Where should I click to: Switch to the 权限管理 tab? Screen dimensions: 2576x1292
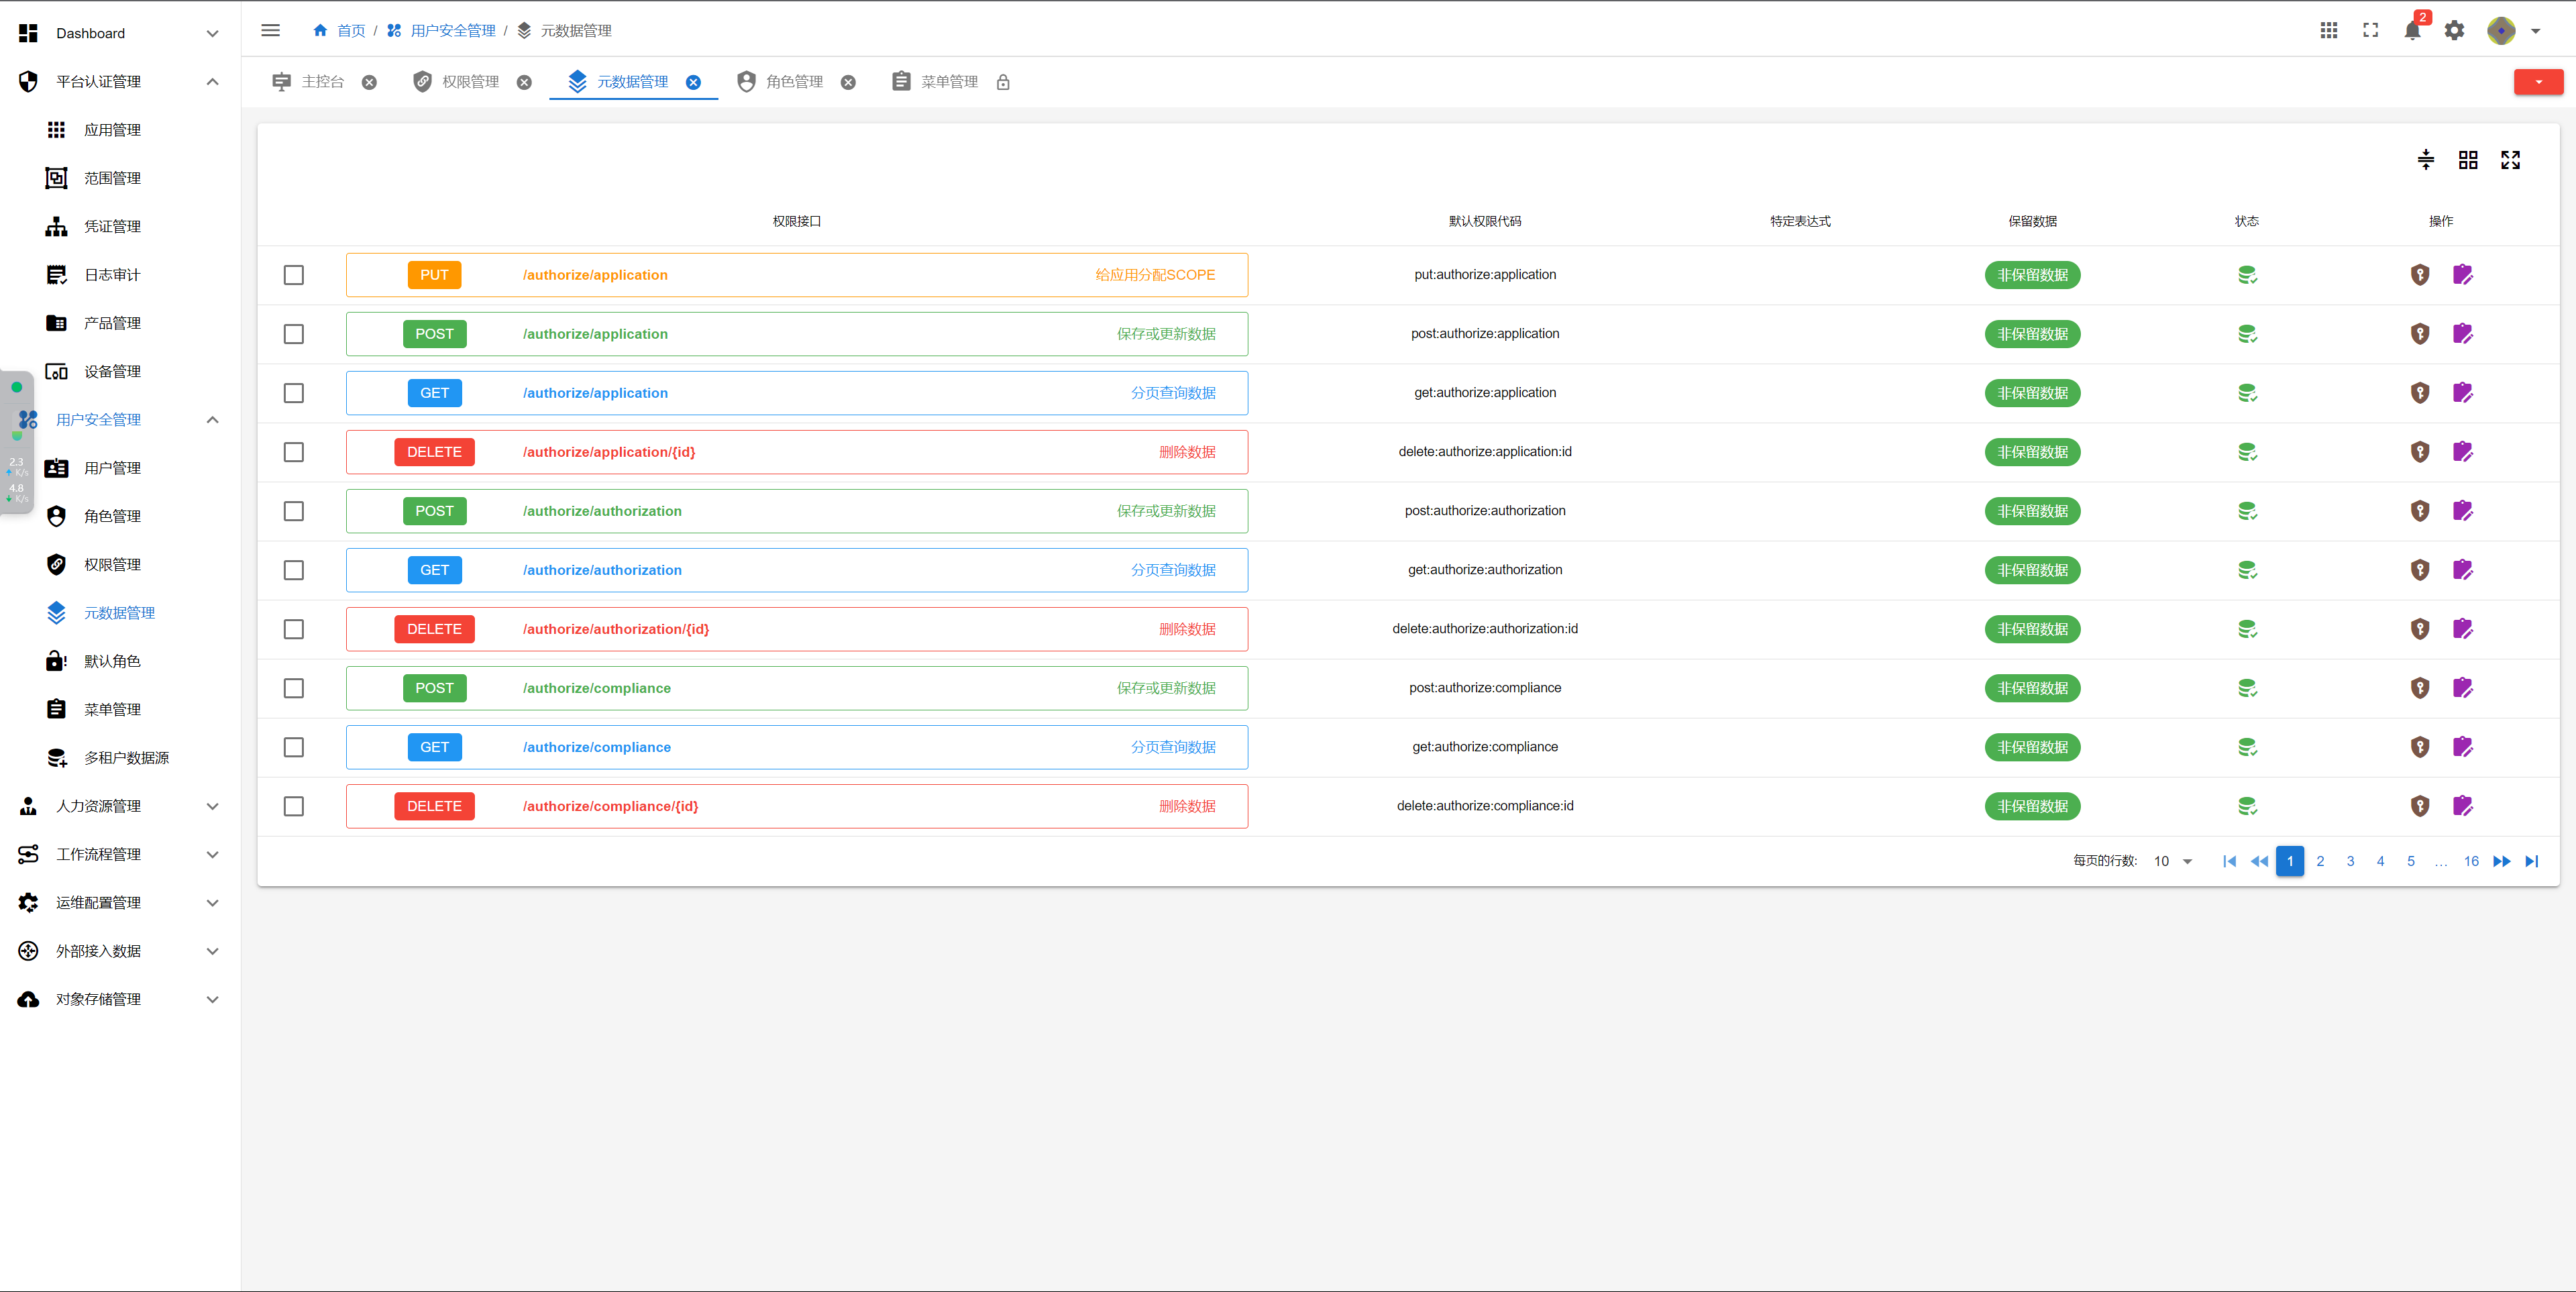pos(470,82)
